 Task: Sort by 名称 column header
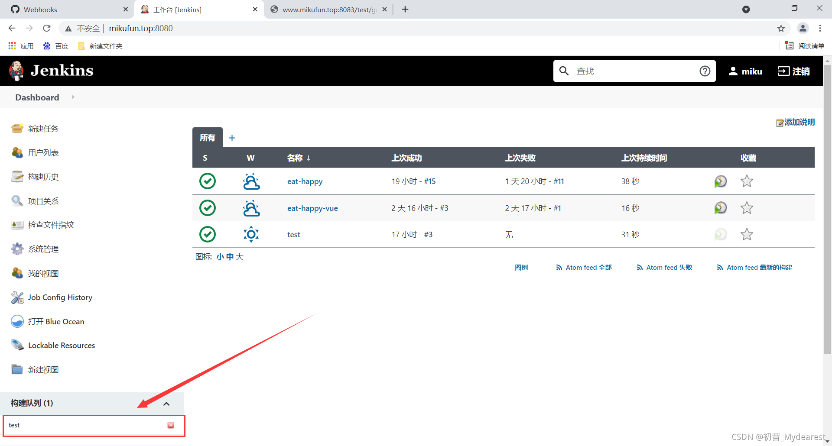pos(299,158)
